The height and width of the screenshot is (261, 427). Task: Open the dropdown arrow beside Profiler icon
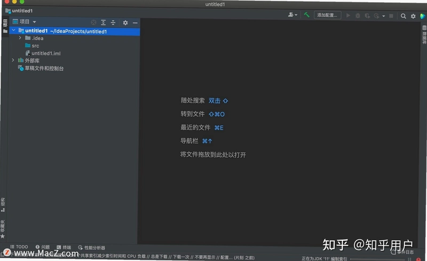pos(383,17)
